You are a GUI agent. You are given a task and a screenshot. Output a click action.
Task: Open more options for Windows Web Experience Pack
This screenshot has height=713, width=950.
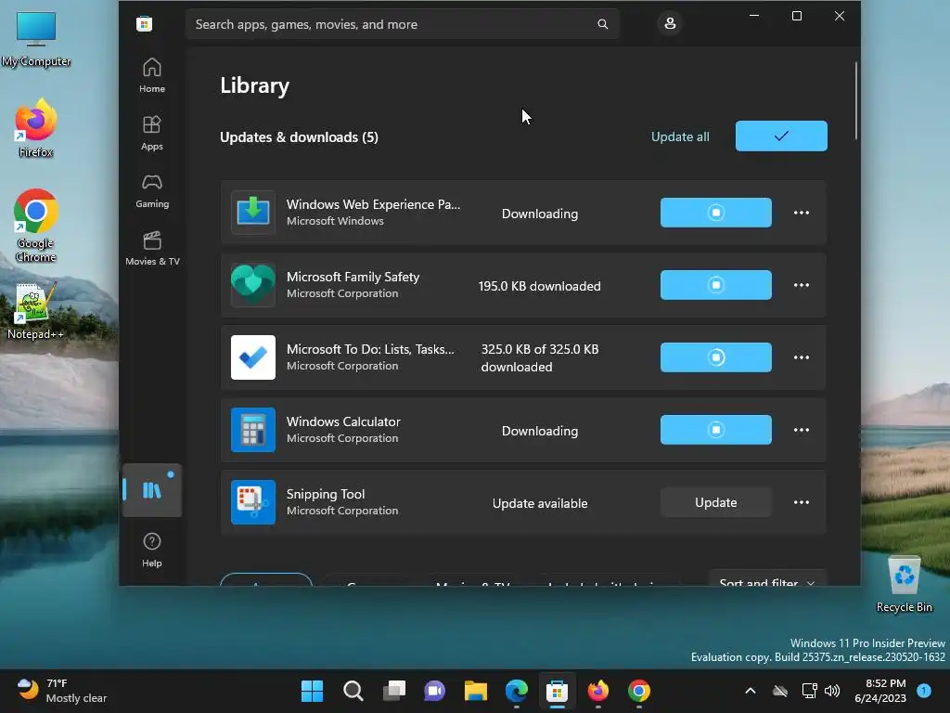(x=801, y=213)
